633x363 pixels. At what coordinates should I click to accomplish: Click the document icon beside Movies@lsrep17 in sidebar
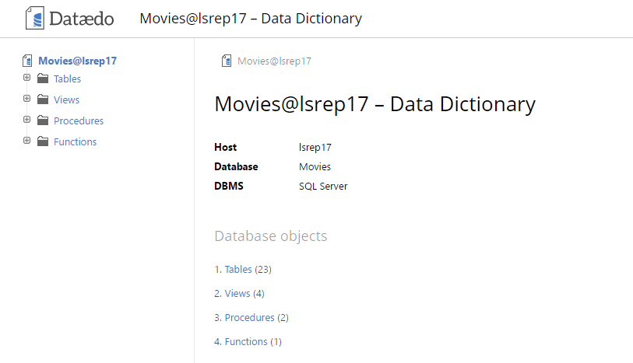[28, 61]
